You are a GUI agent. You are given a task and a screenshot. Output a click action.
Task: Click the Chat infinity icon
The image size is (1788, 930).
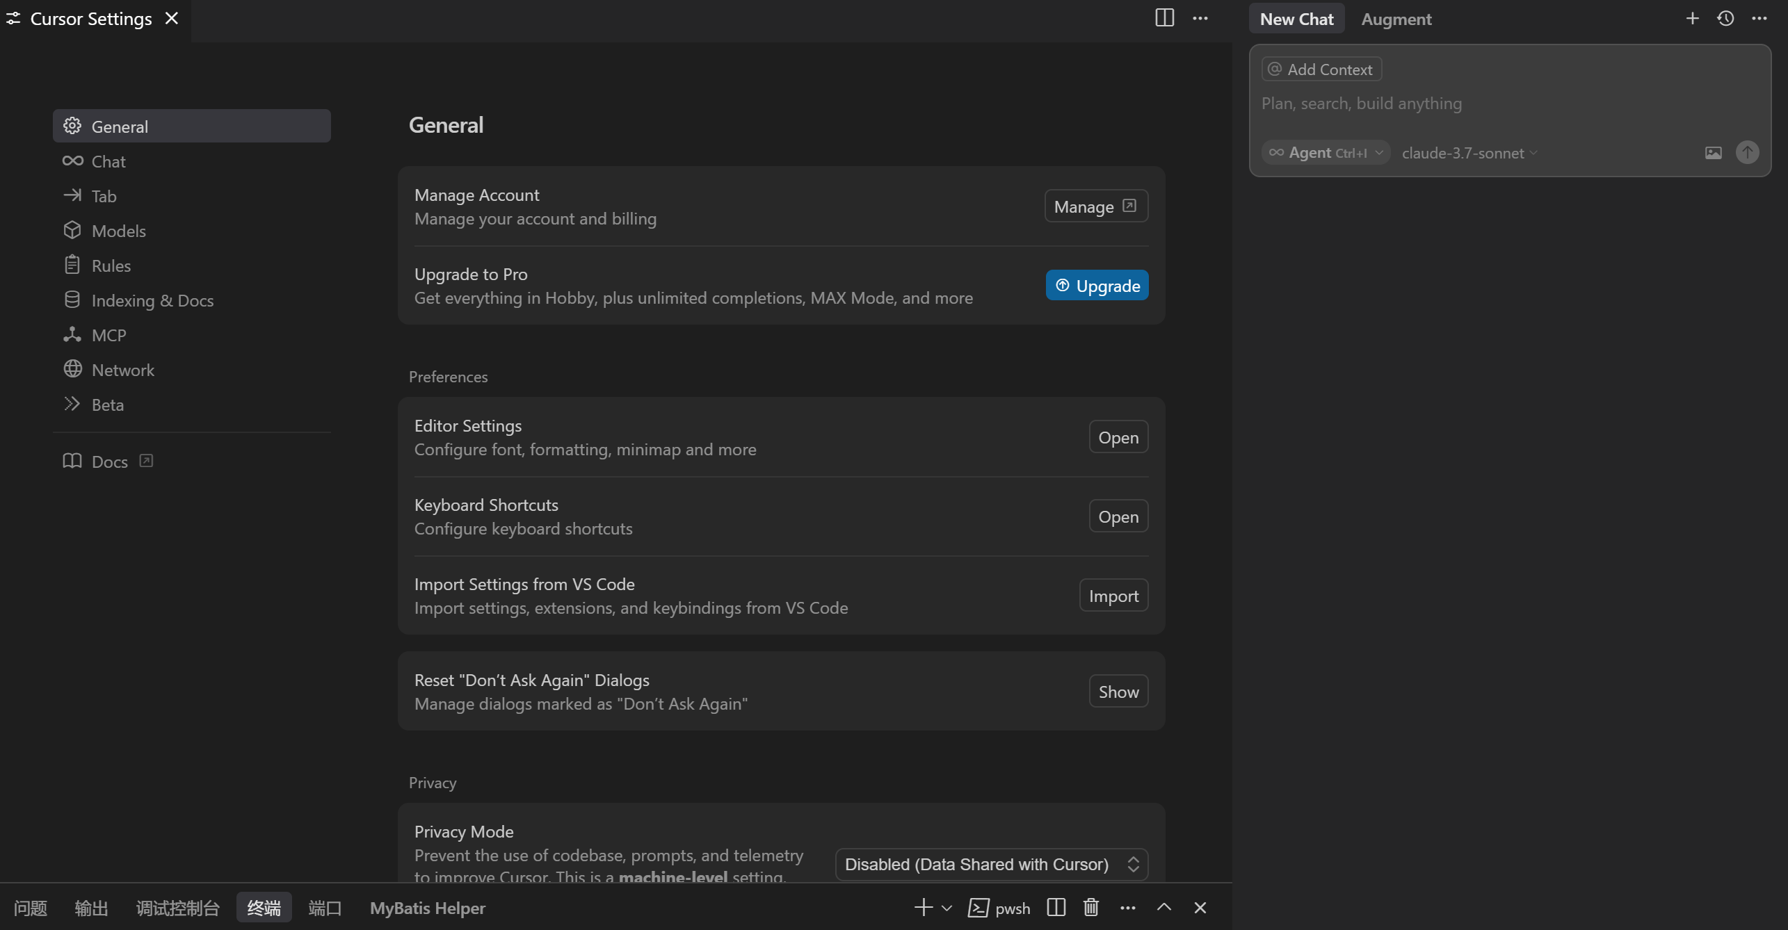coord(72,161)
